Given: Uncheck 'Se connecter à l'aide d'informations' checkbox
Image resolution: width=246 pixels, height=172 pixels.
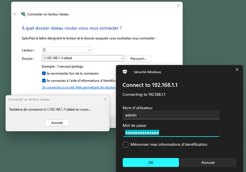Looking at the screenshot, I should pos(44,80).
